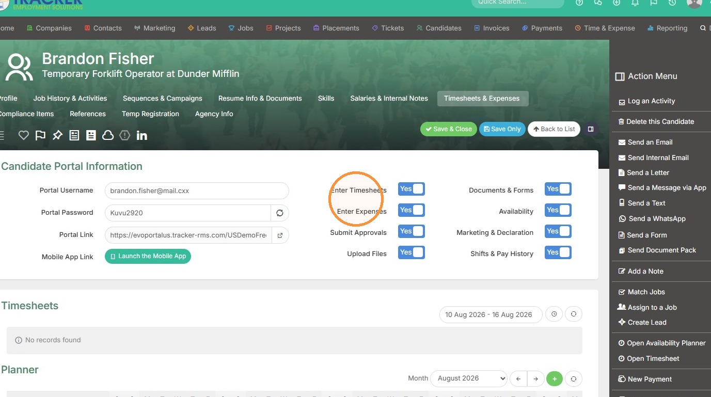This screenshot has width=711, height=397.
Task: Click the LinkedIn icon under candidate name
Action: tap(141, 135)
